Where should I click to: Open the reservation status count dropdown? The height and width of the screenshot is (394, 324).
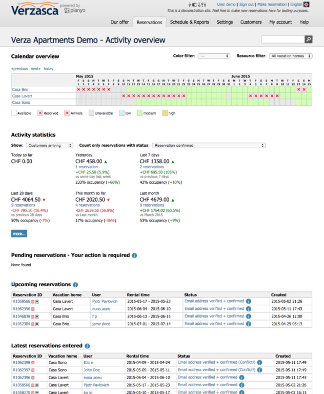209,146
